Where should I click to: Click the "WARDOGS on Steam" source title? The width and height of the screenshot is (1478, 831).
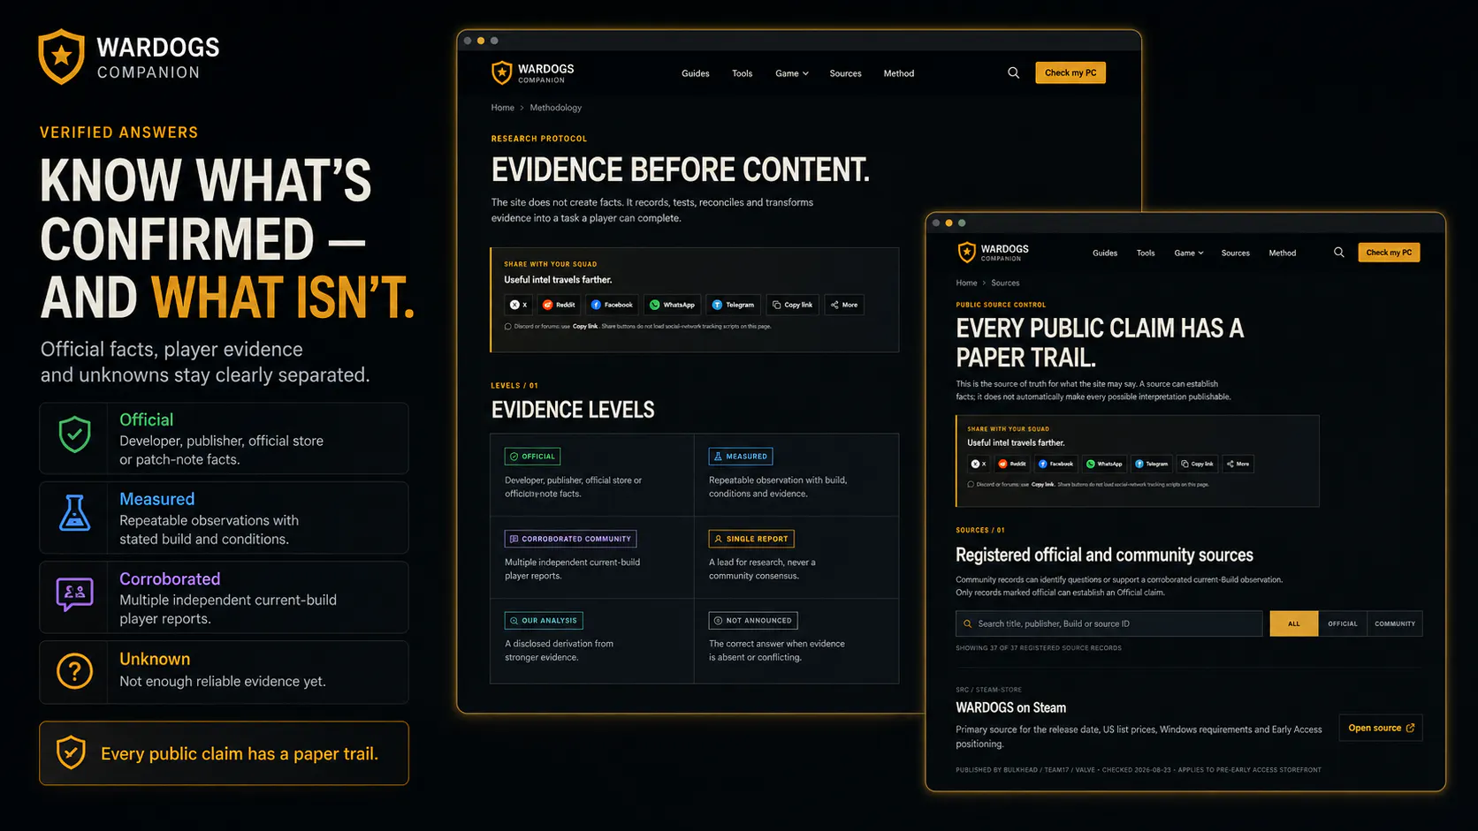pos(1011,707)
